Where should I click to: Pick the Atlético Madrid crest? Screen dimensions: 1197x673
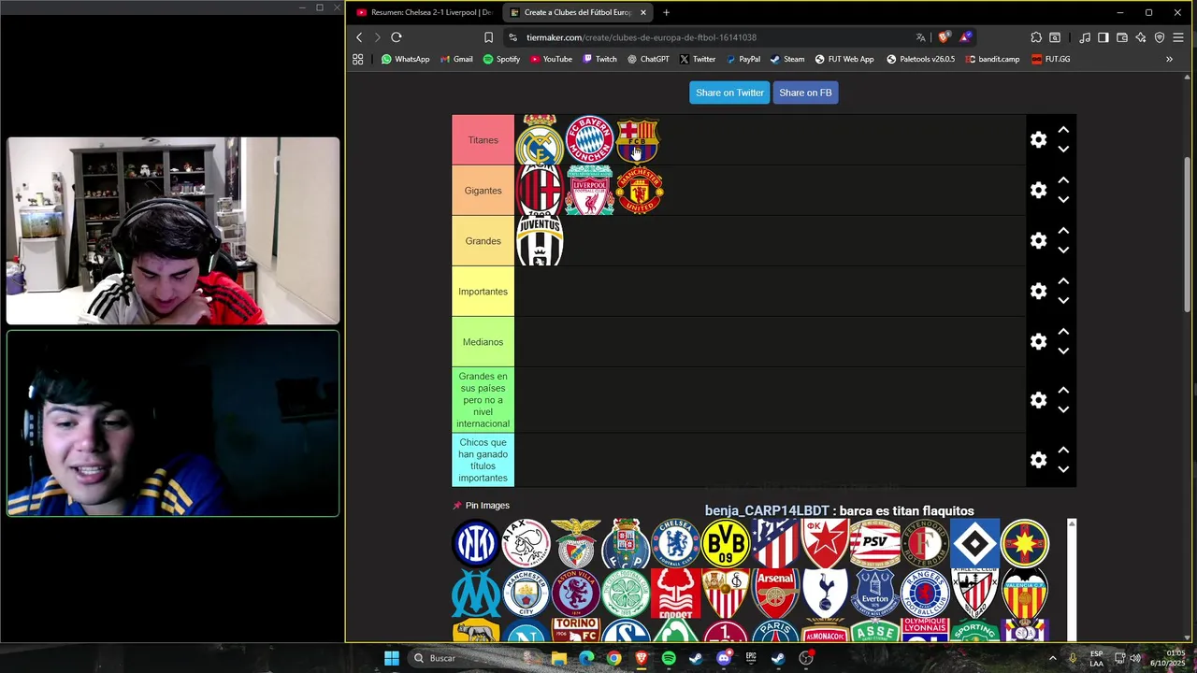point(775,543)
